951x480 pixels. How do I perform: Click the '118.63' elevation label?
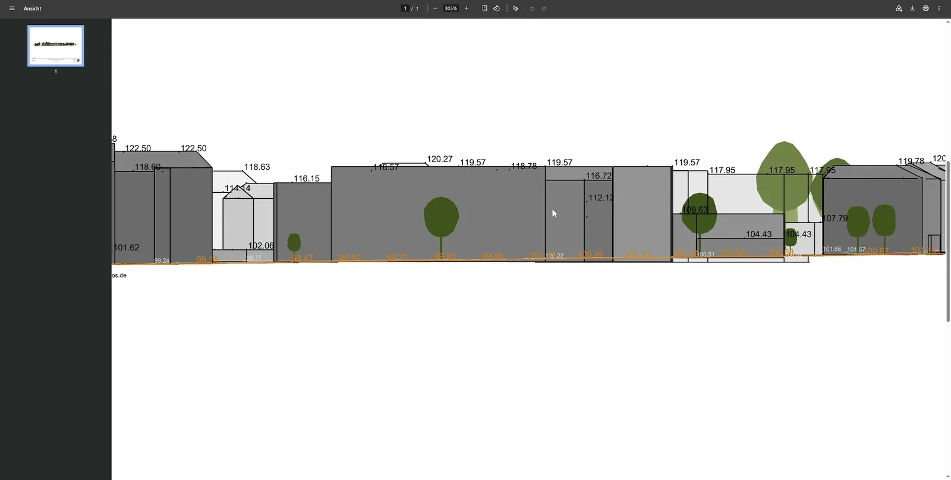click(257, 167)
